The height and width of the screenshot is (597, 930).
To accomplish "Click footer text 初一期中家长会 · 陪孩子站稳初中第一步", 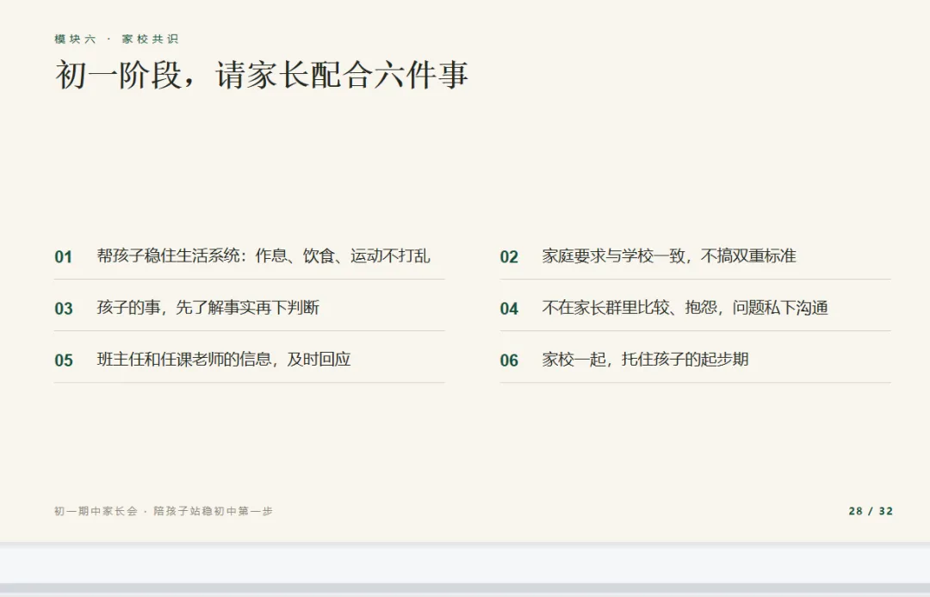I will pyautogui.click(x=164, y=511).
